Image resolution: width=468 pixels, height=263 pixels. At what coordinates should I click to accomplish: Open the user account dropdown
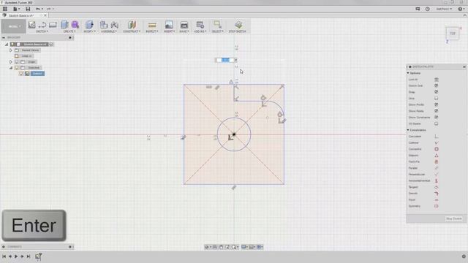tap(444, 9)
